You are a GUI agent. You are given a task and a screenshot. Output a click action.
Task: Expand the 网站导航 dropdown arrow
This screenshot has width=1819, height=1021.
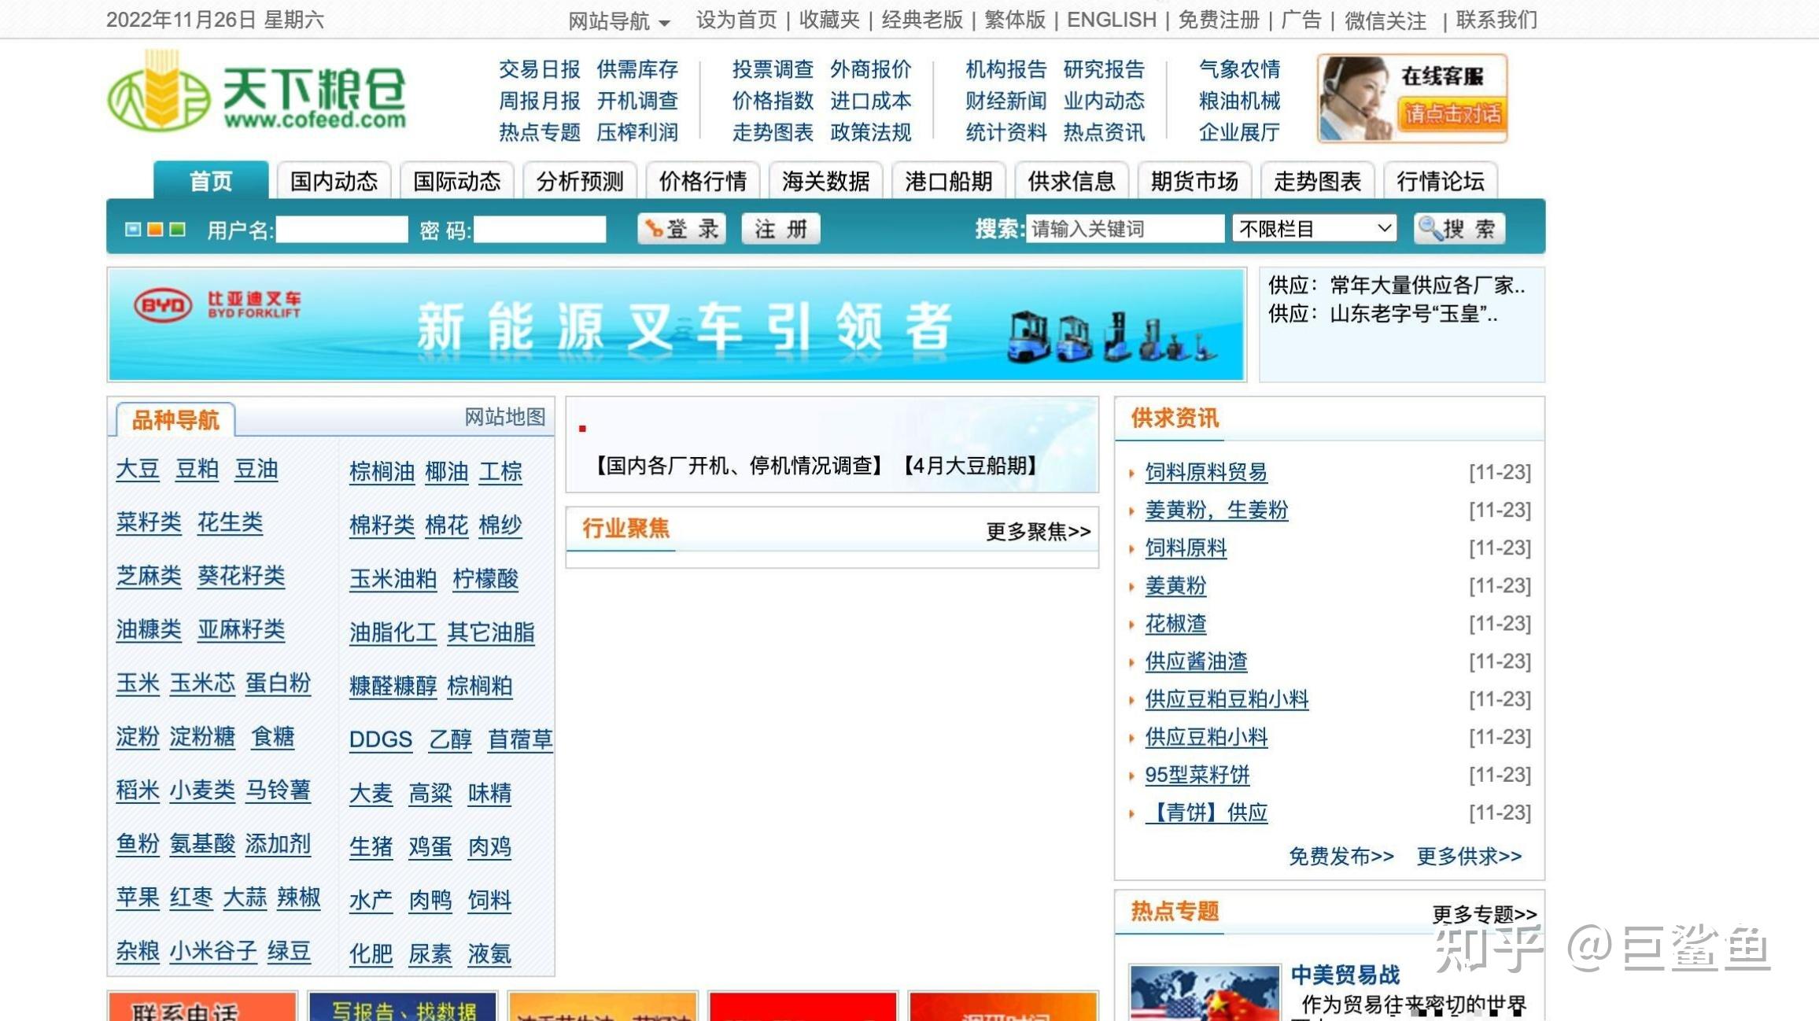click(664, 23)
